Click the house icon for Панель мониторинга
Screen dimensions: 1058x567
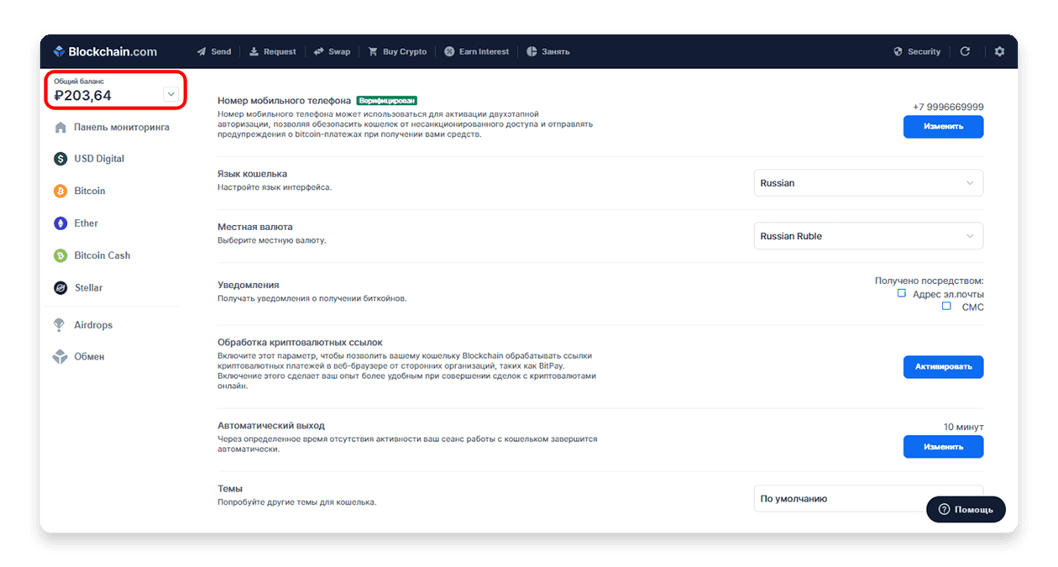(x=60, y=128)
